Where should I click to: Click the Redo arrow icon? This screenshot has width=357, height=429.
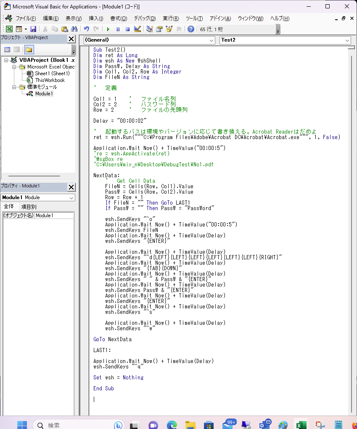96,29
